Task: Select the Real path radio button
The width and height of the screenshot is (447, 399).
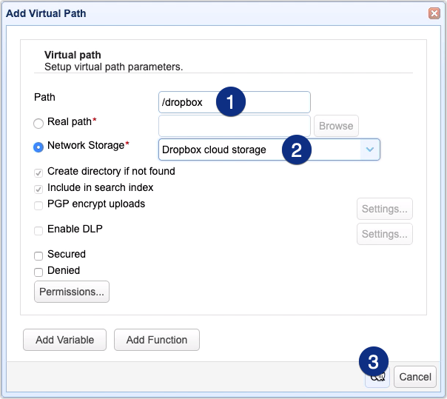Action: tap(38, 123)
